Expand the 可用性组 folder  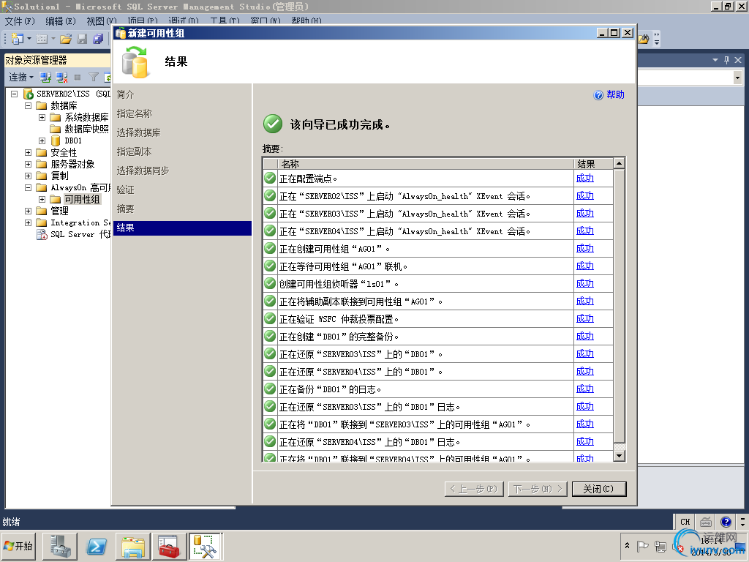pyautogui.click(x=42, y=199)
